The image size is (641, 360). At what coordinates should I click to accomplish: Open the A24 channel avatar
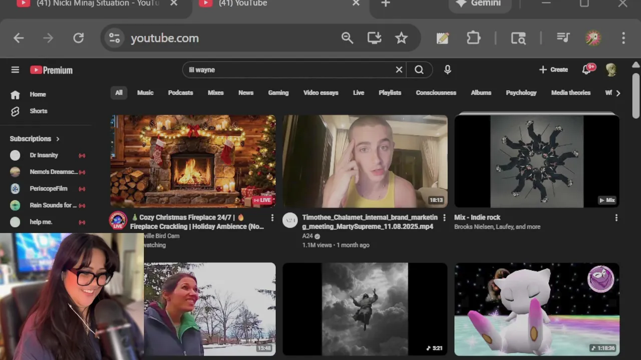290,220
